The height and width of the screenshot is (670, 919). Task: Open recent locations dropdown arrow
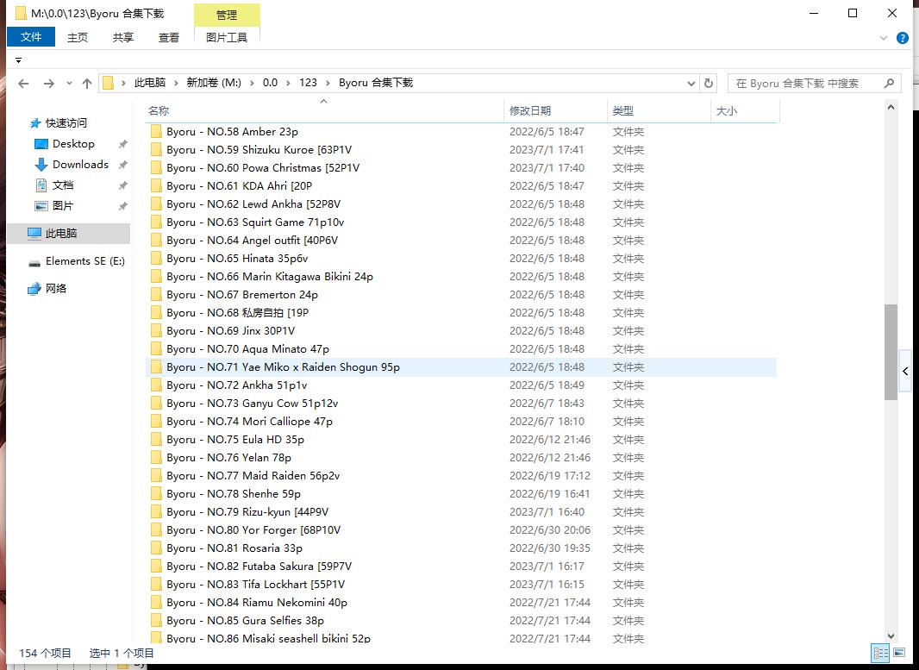point(69,84)
